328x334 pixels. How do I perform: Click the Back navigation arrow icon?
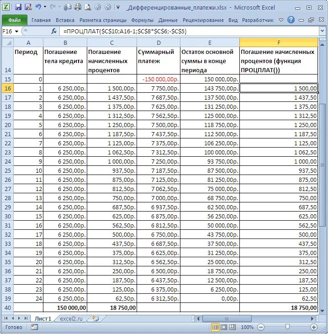(x=98, y=7)
